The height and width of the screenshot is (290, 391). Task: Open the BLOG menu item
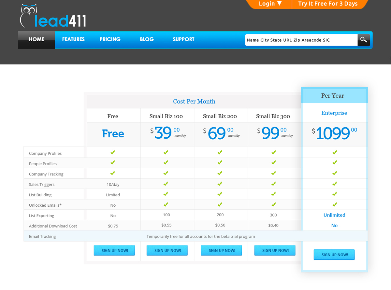(147, 39)
